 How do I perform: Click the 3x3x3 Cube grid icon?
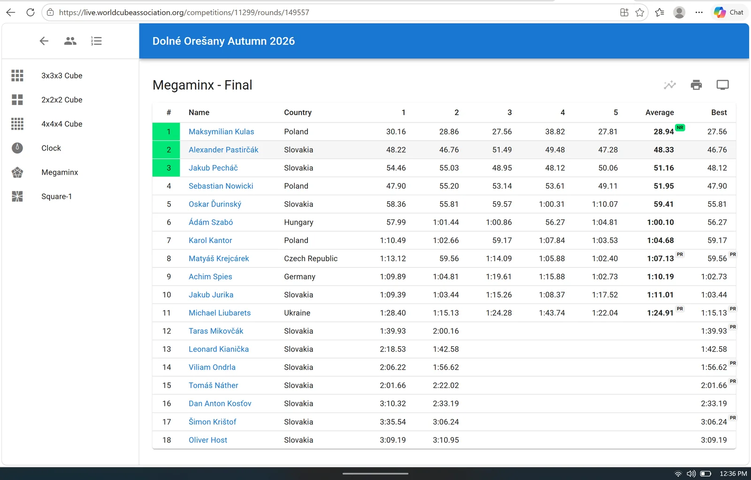pos(17,76)
